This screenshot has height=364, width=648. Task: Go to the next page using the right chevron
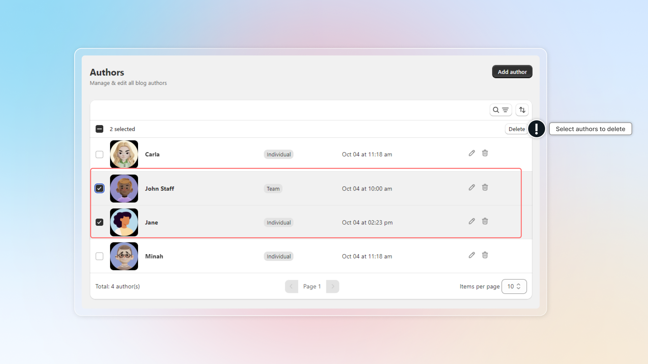[x=332, y=286]
